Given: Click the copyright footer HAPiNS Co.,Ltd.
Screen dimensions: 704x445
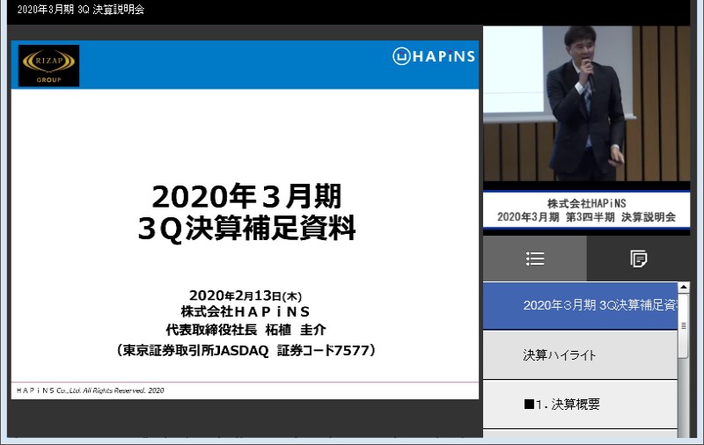Looking at the screenshot, I should tap(91, 390).
